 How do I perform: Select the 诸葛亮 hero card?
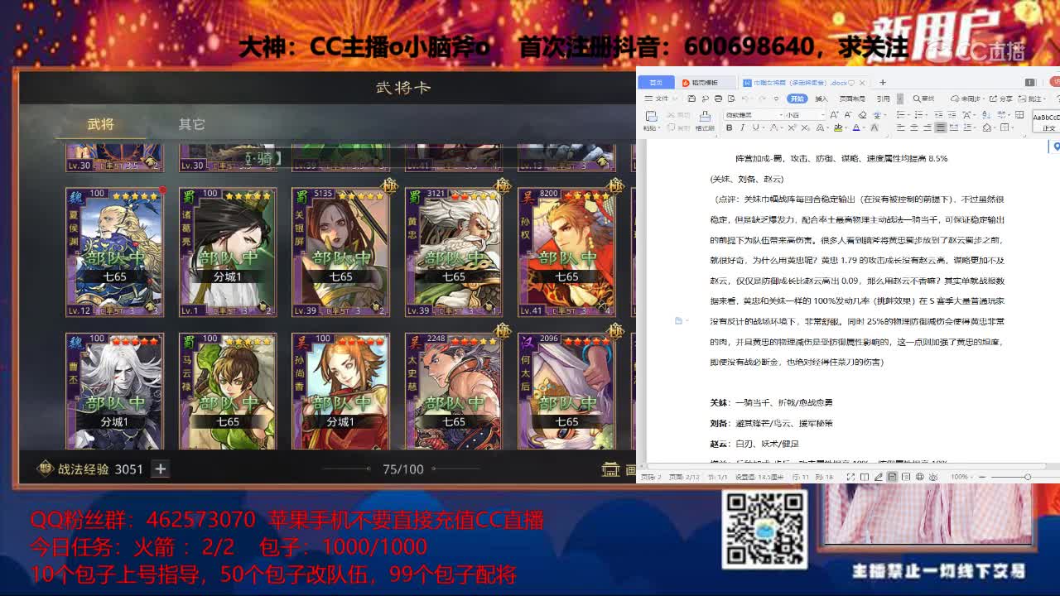pyautogui.click(x=228, y=252)
